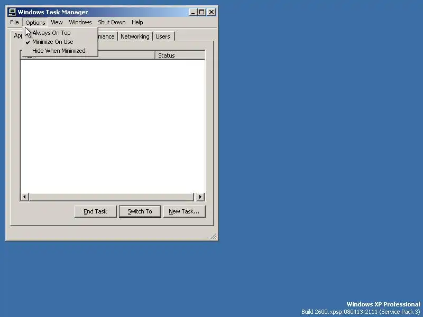Open the Help menu
Image resolution: width=423 pixels, height=317 pixels.
[x=137, y=22]
